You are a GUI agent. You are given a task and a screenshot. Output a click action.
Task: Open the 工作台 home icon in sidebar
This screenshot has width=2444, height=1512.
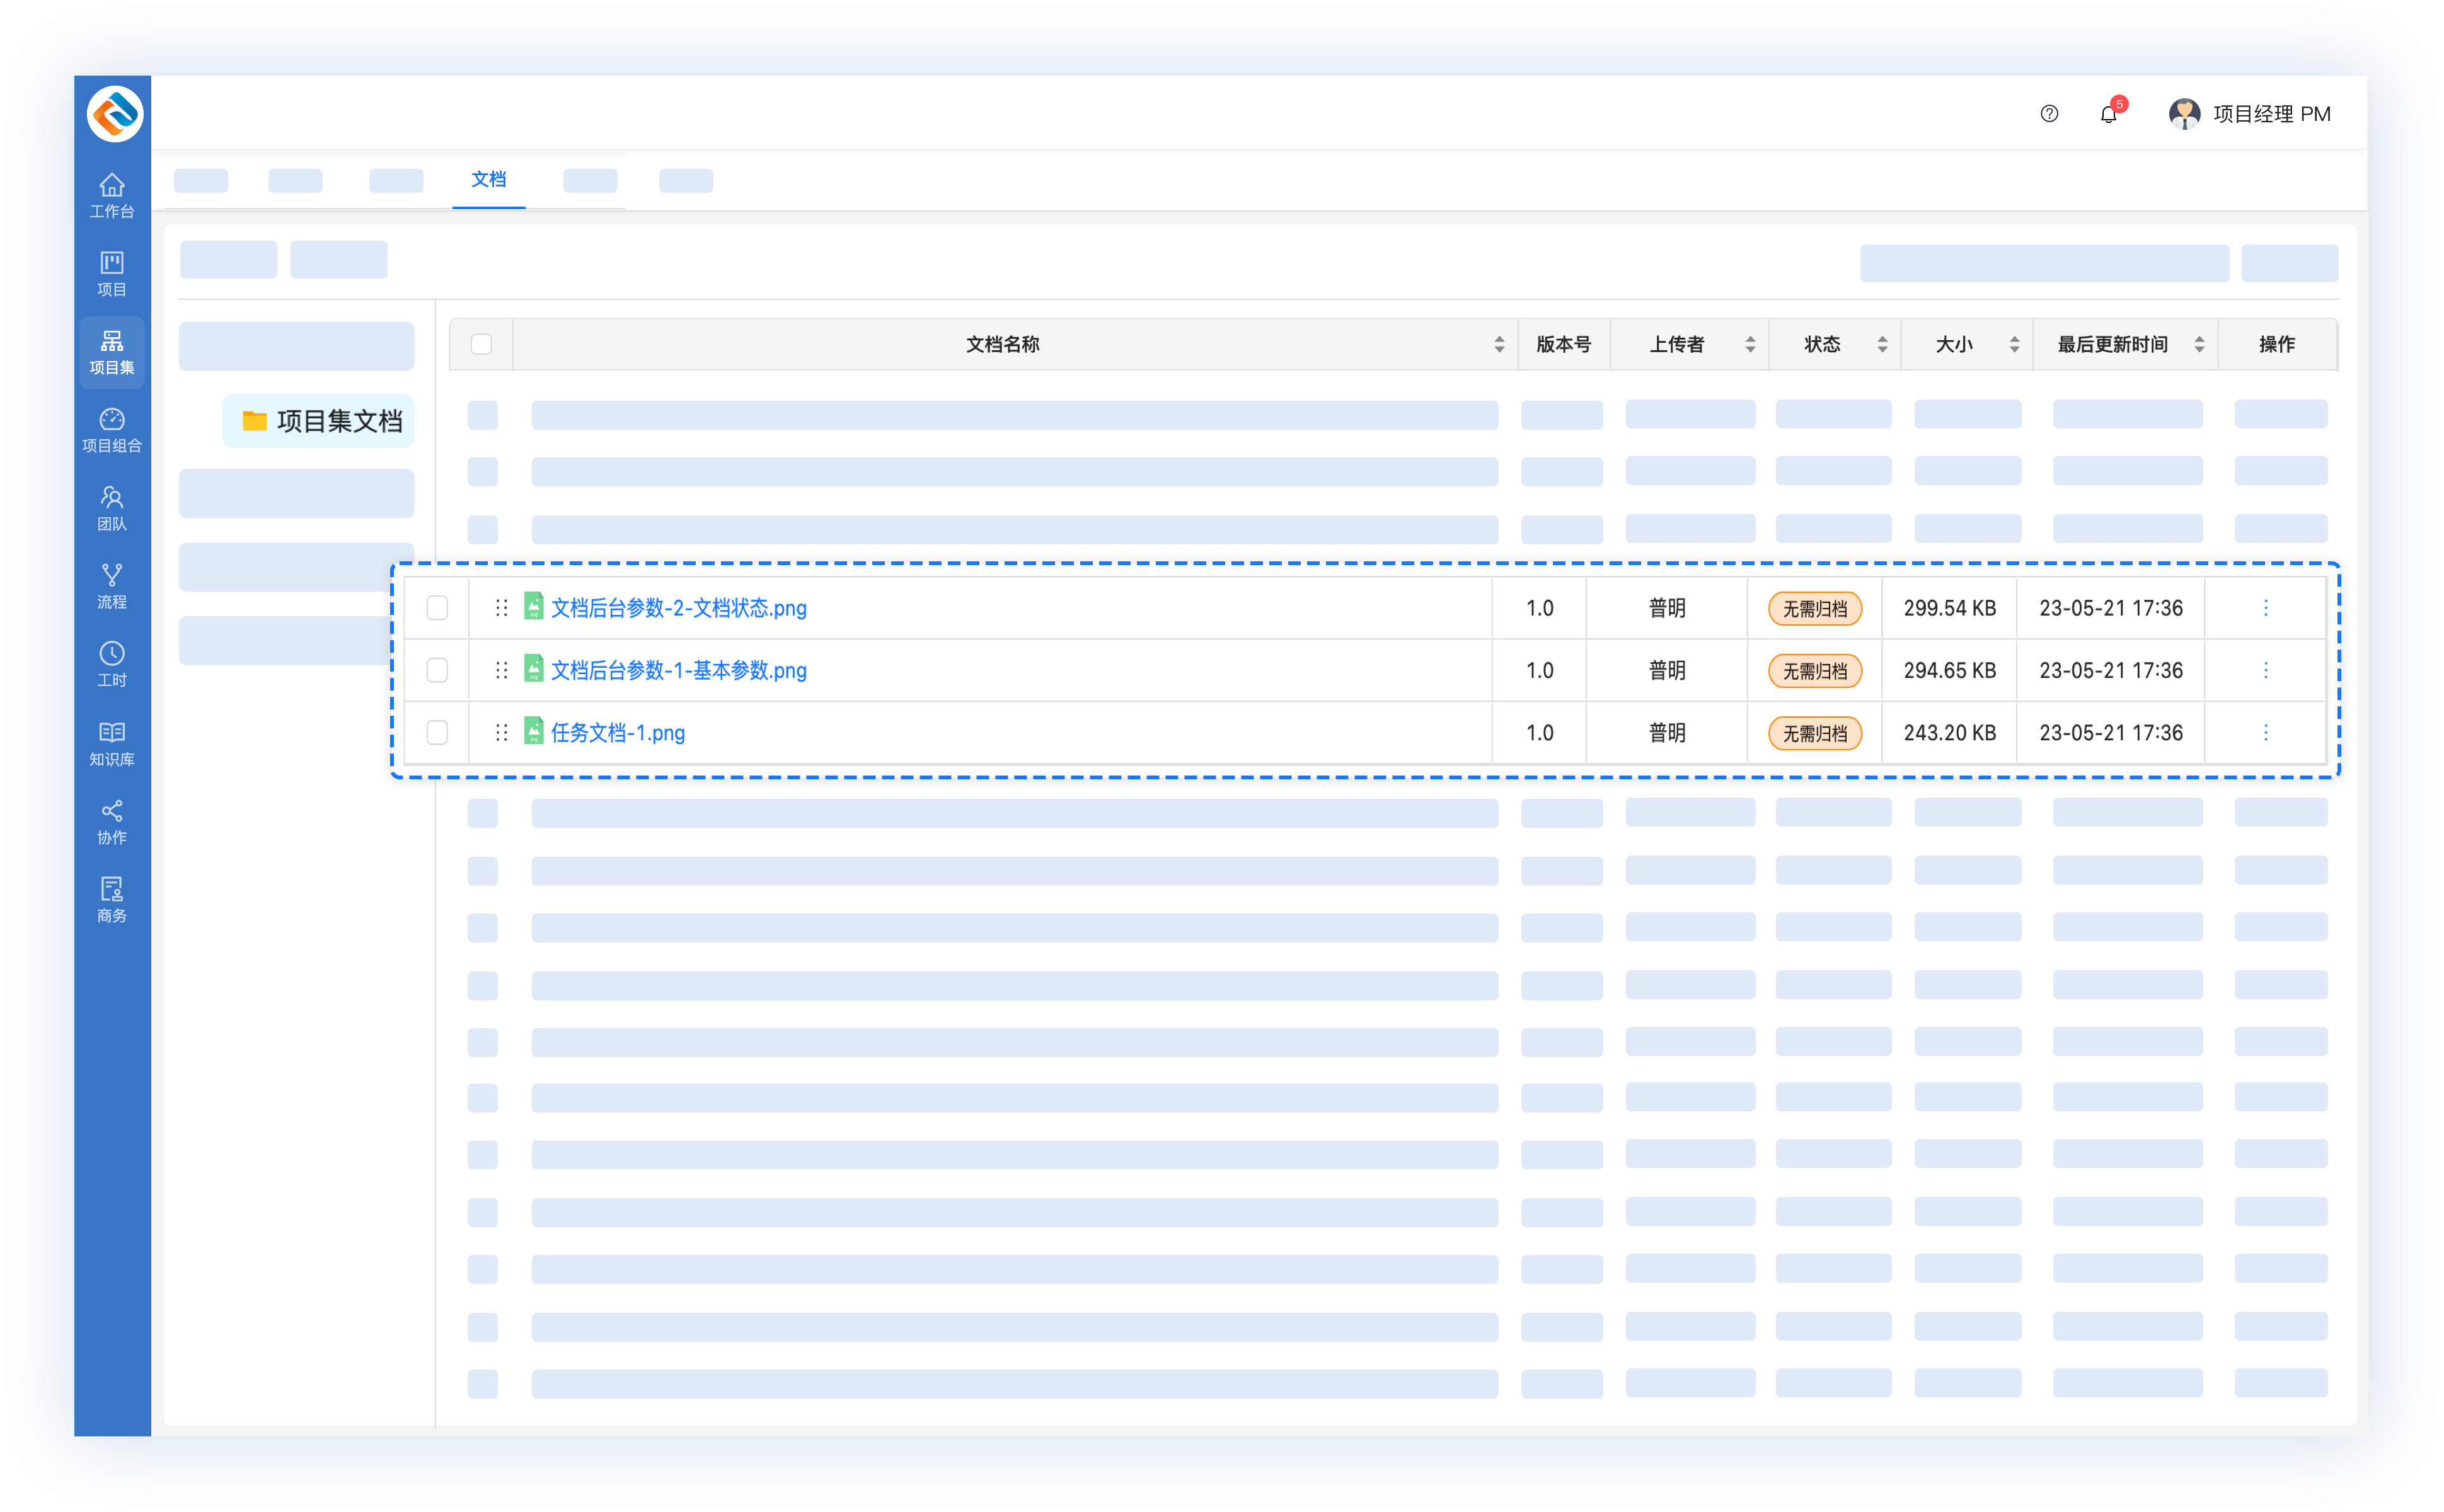111,195
